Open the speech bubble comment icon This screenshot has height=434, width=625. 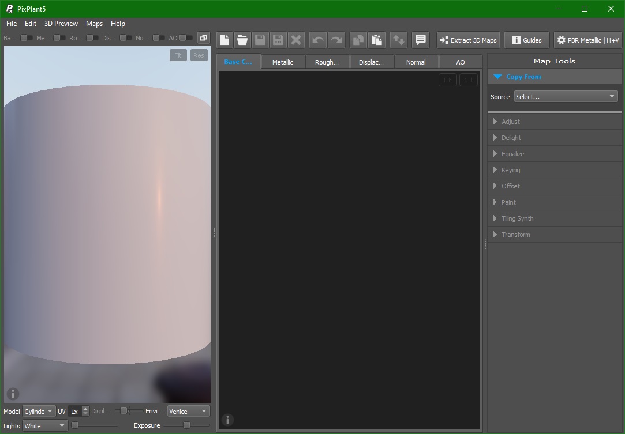(x=421, y=40)
